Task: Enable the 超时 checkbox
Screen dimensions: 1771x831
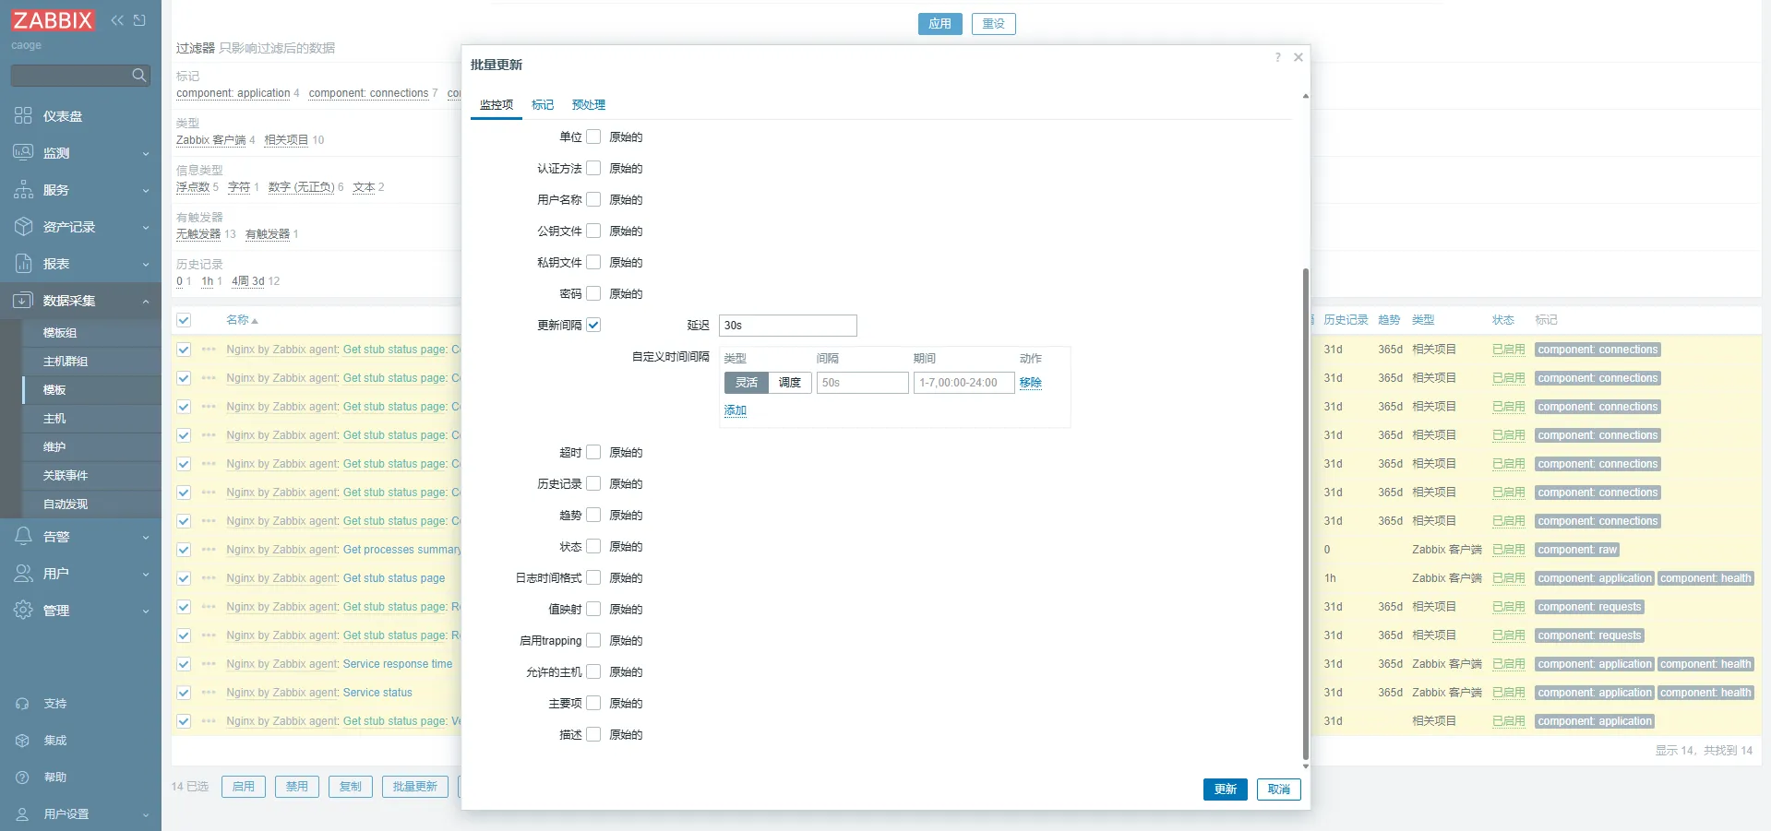Action: click(x=593, y=452)
